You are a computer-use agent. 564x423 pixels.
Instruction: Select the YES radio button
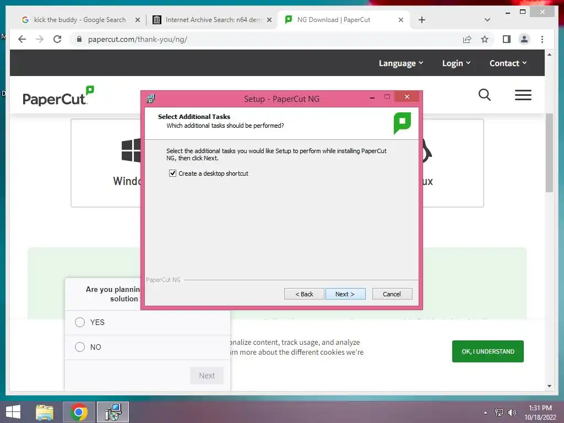[x=80, y=322]
